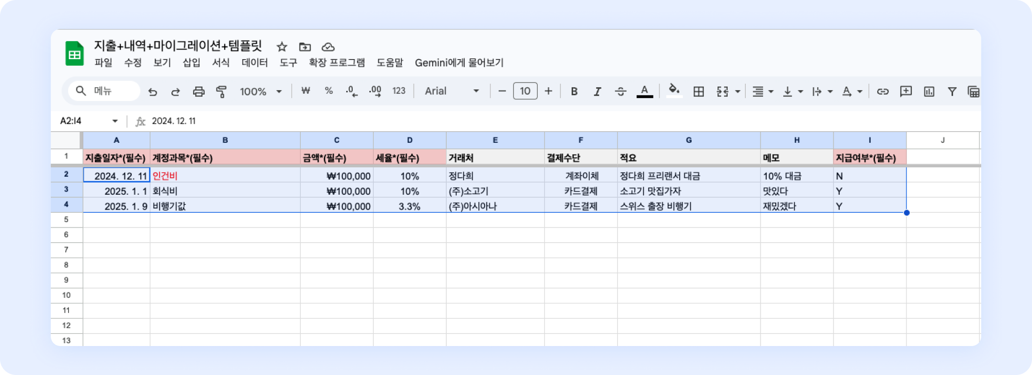Open the 데이터 menu
The image size is (1032, 375).
pos(254,63)
